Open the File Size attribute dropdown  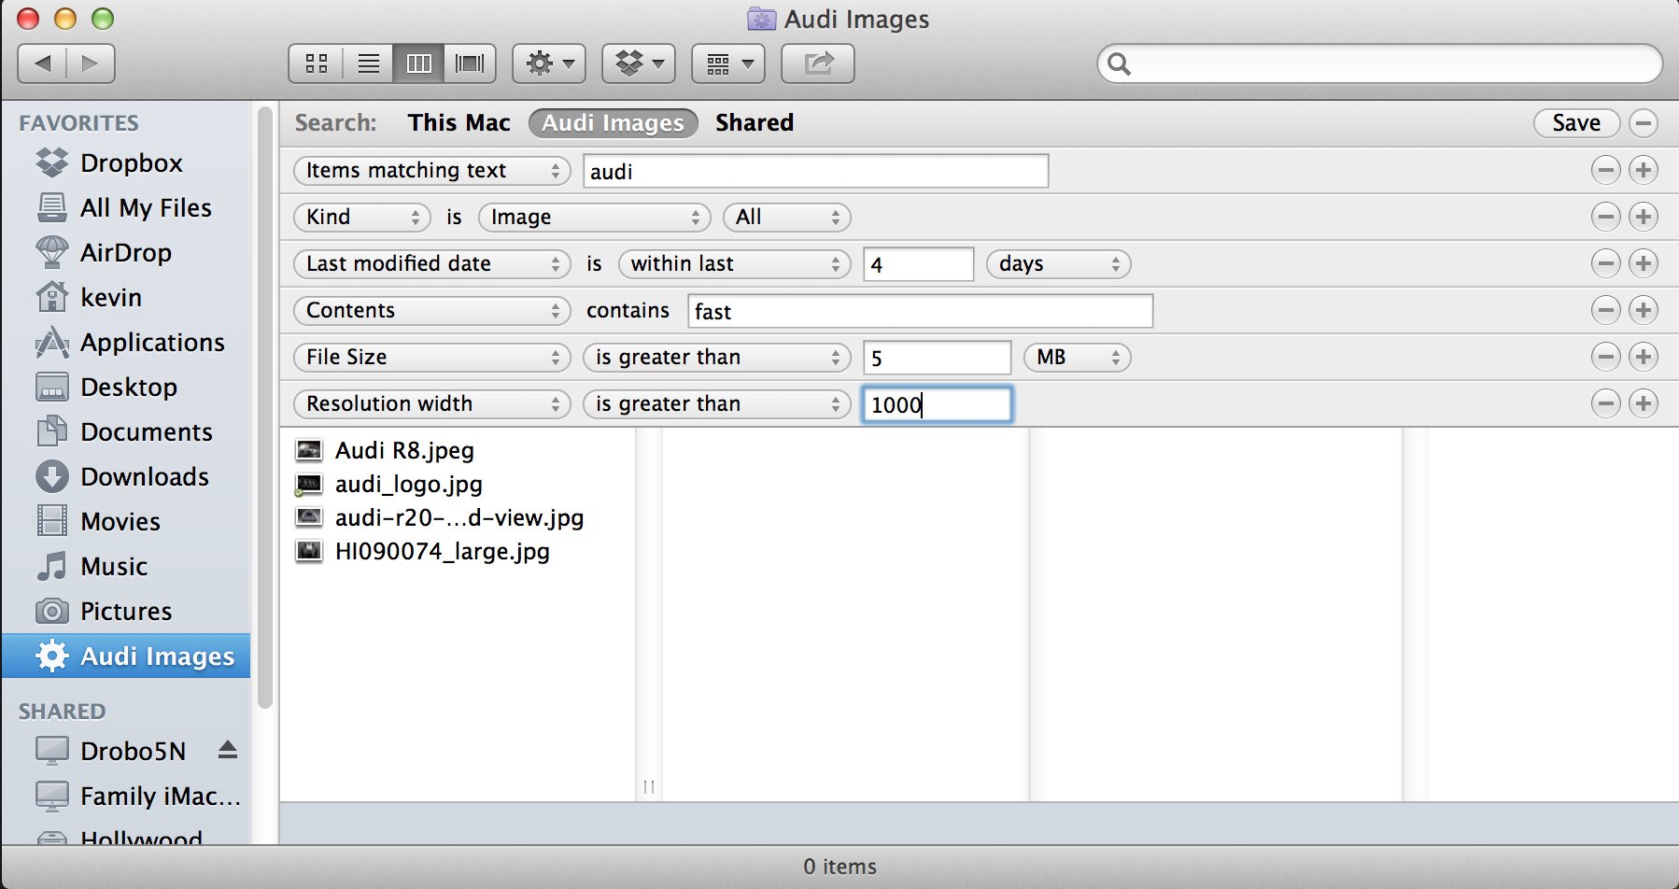(431, 357)
